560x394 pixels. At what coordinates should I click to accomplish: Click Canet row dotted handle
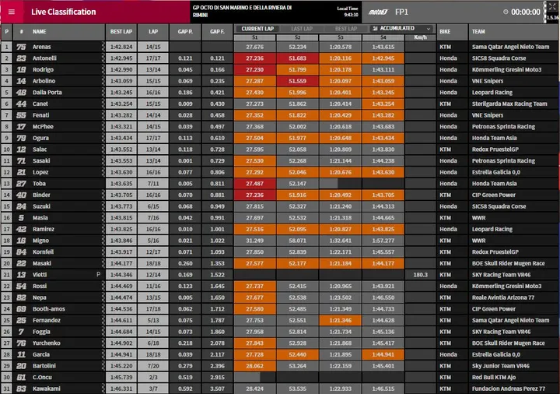(x=103, y=104)
